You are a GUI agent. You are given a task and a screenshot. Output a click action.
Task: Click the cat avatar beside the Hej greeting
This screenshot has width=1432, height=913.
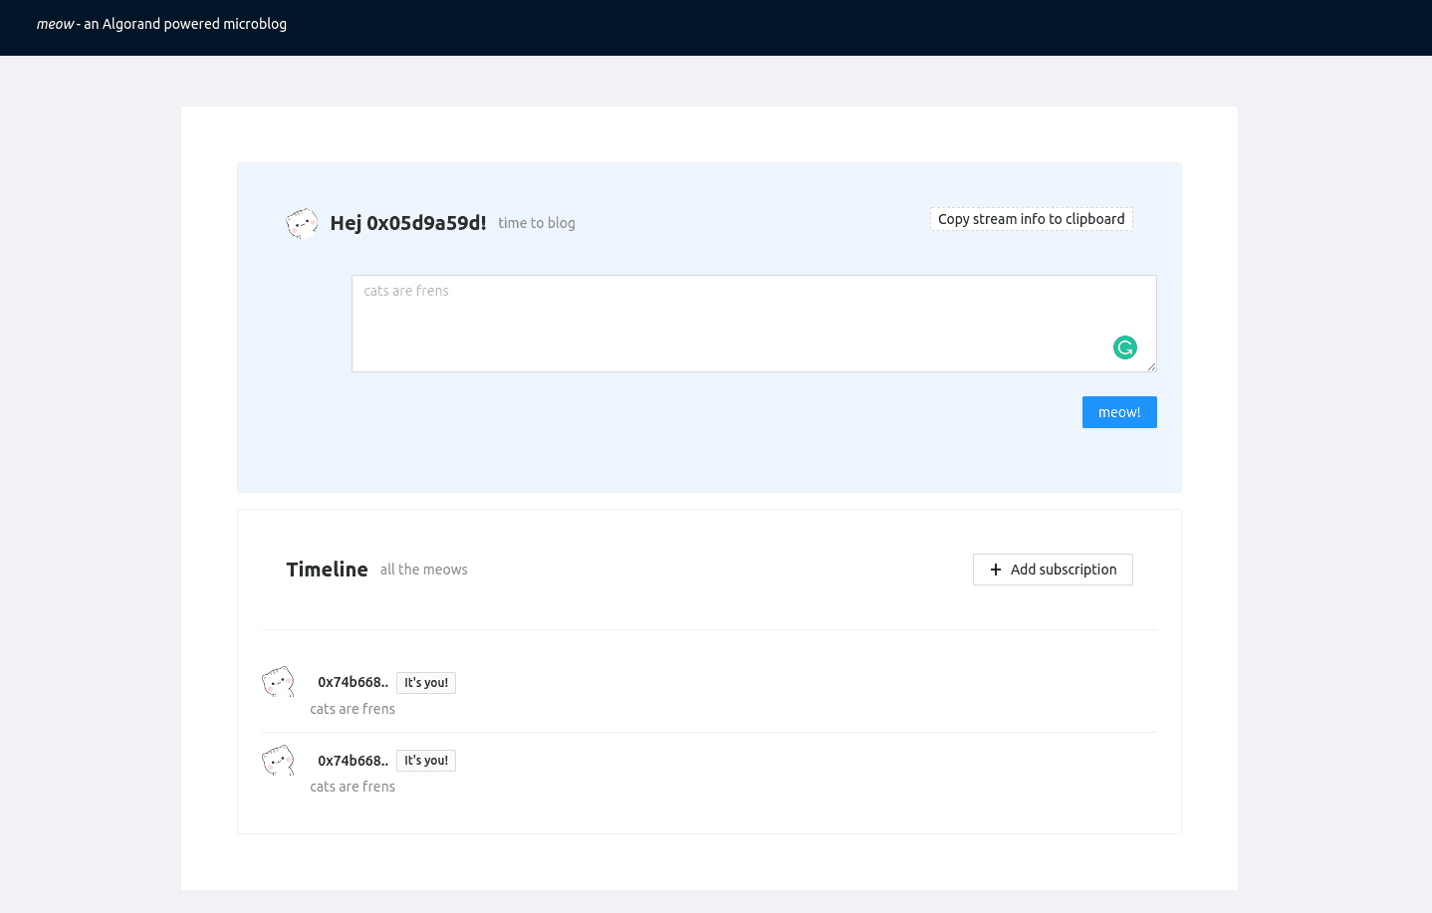point(302,223)
